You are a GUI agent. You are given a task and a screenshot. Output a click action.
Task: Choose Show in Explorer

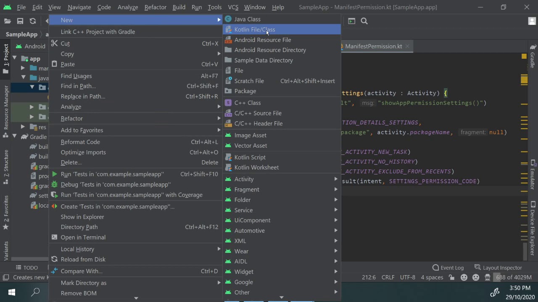(136, 217)
